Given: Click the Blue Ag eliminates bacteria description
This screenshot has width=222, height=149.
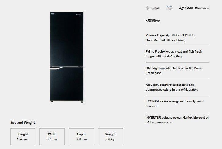Looking at the screenshot, I should click(x=174, y=71).
